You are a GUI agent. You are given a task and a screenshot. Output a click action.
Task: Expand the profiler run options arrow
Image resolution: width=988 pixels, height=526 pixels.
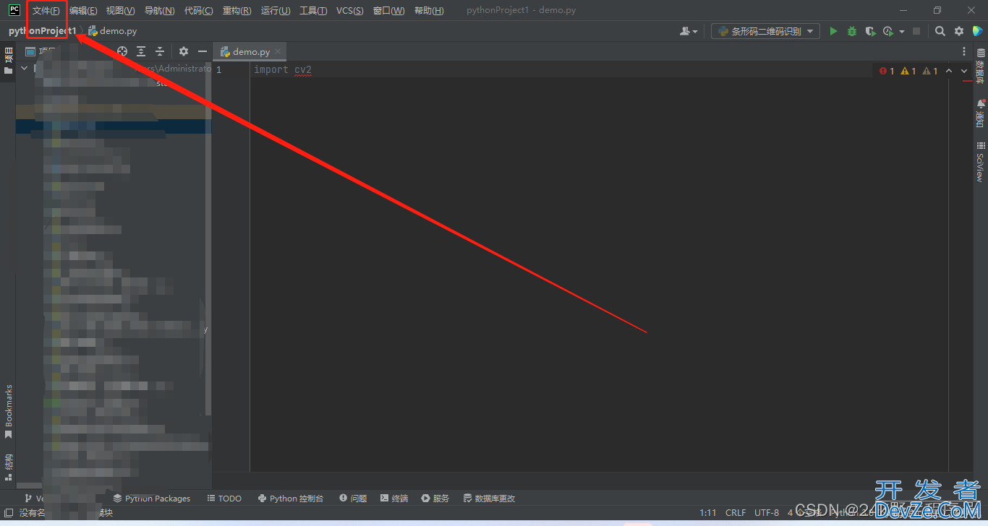click(x=902, y=32)
